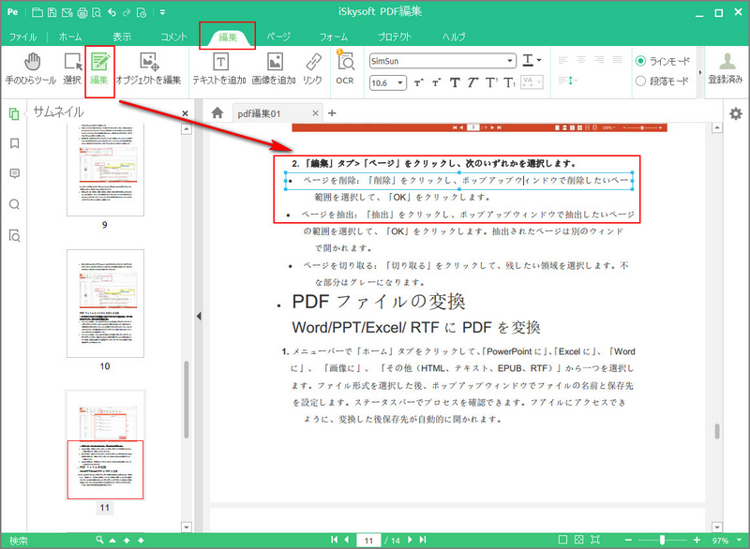Viewport: 750px width, 549px height.
Task: Open the advanced document search icon in sidebar
Action: point(15,235)
